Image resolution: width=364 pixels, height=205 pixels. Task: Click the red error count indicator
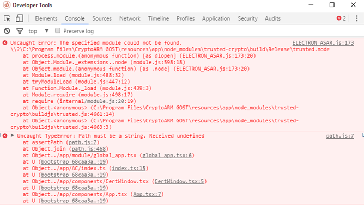(341, 18)
